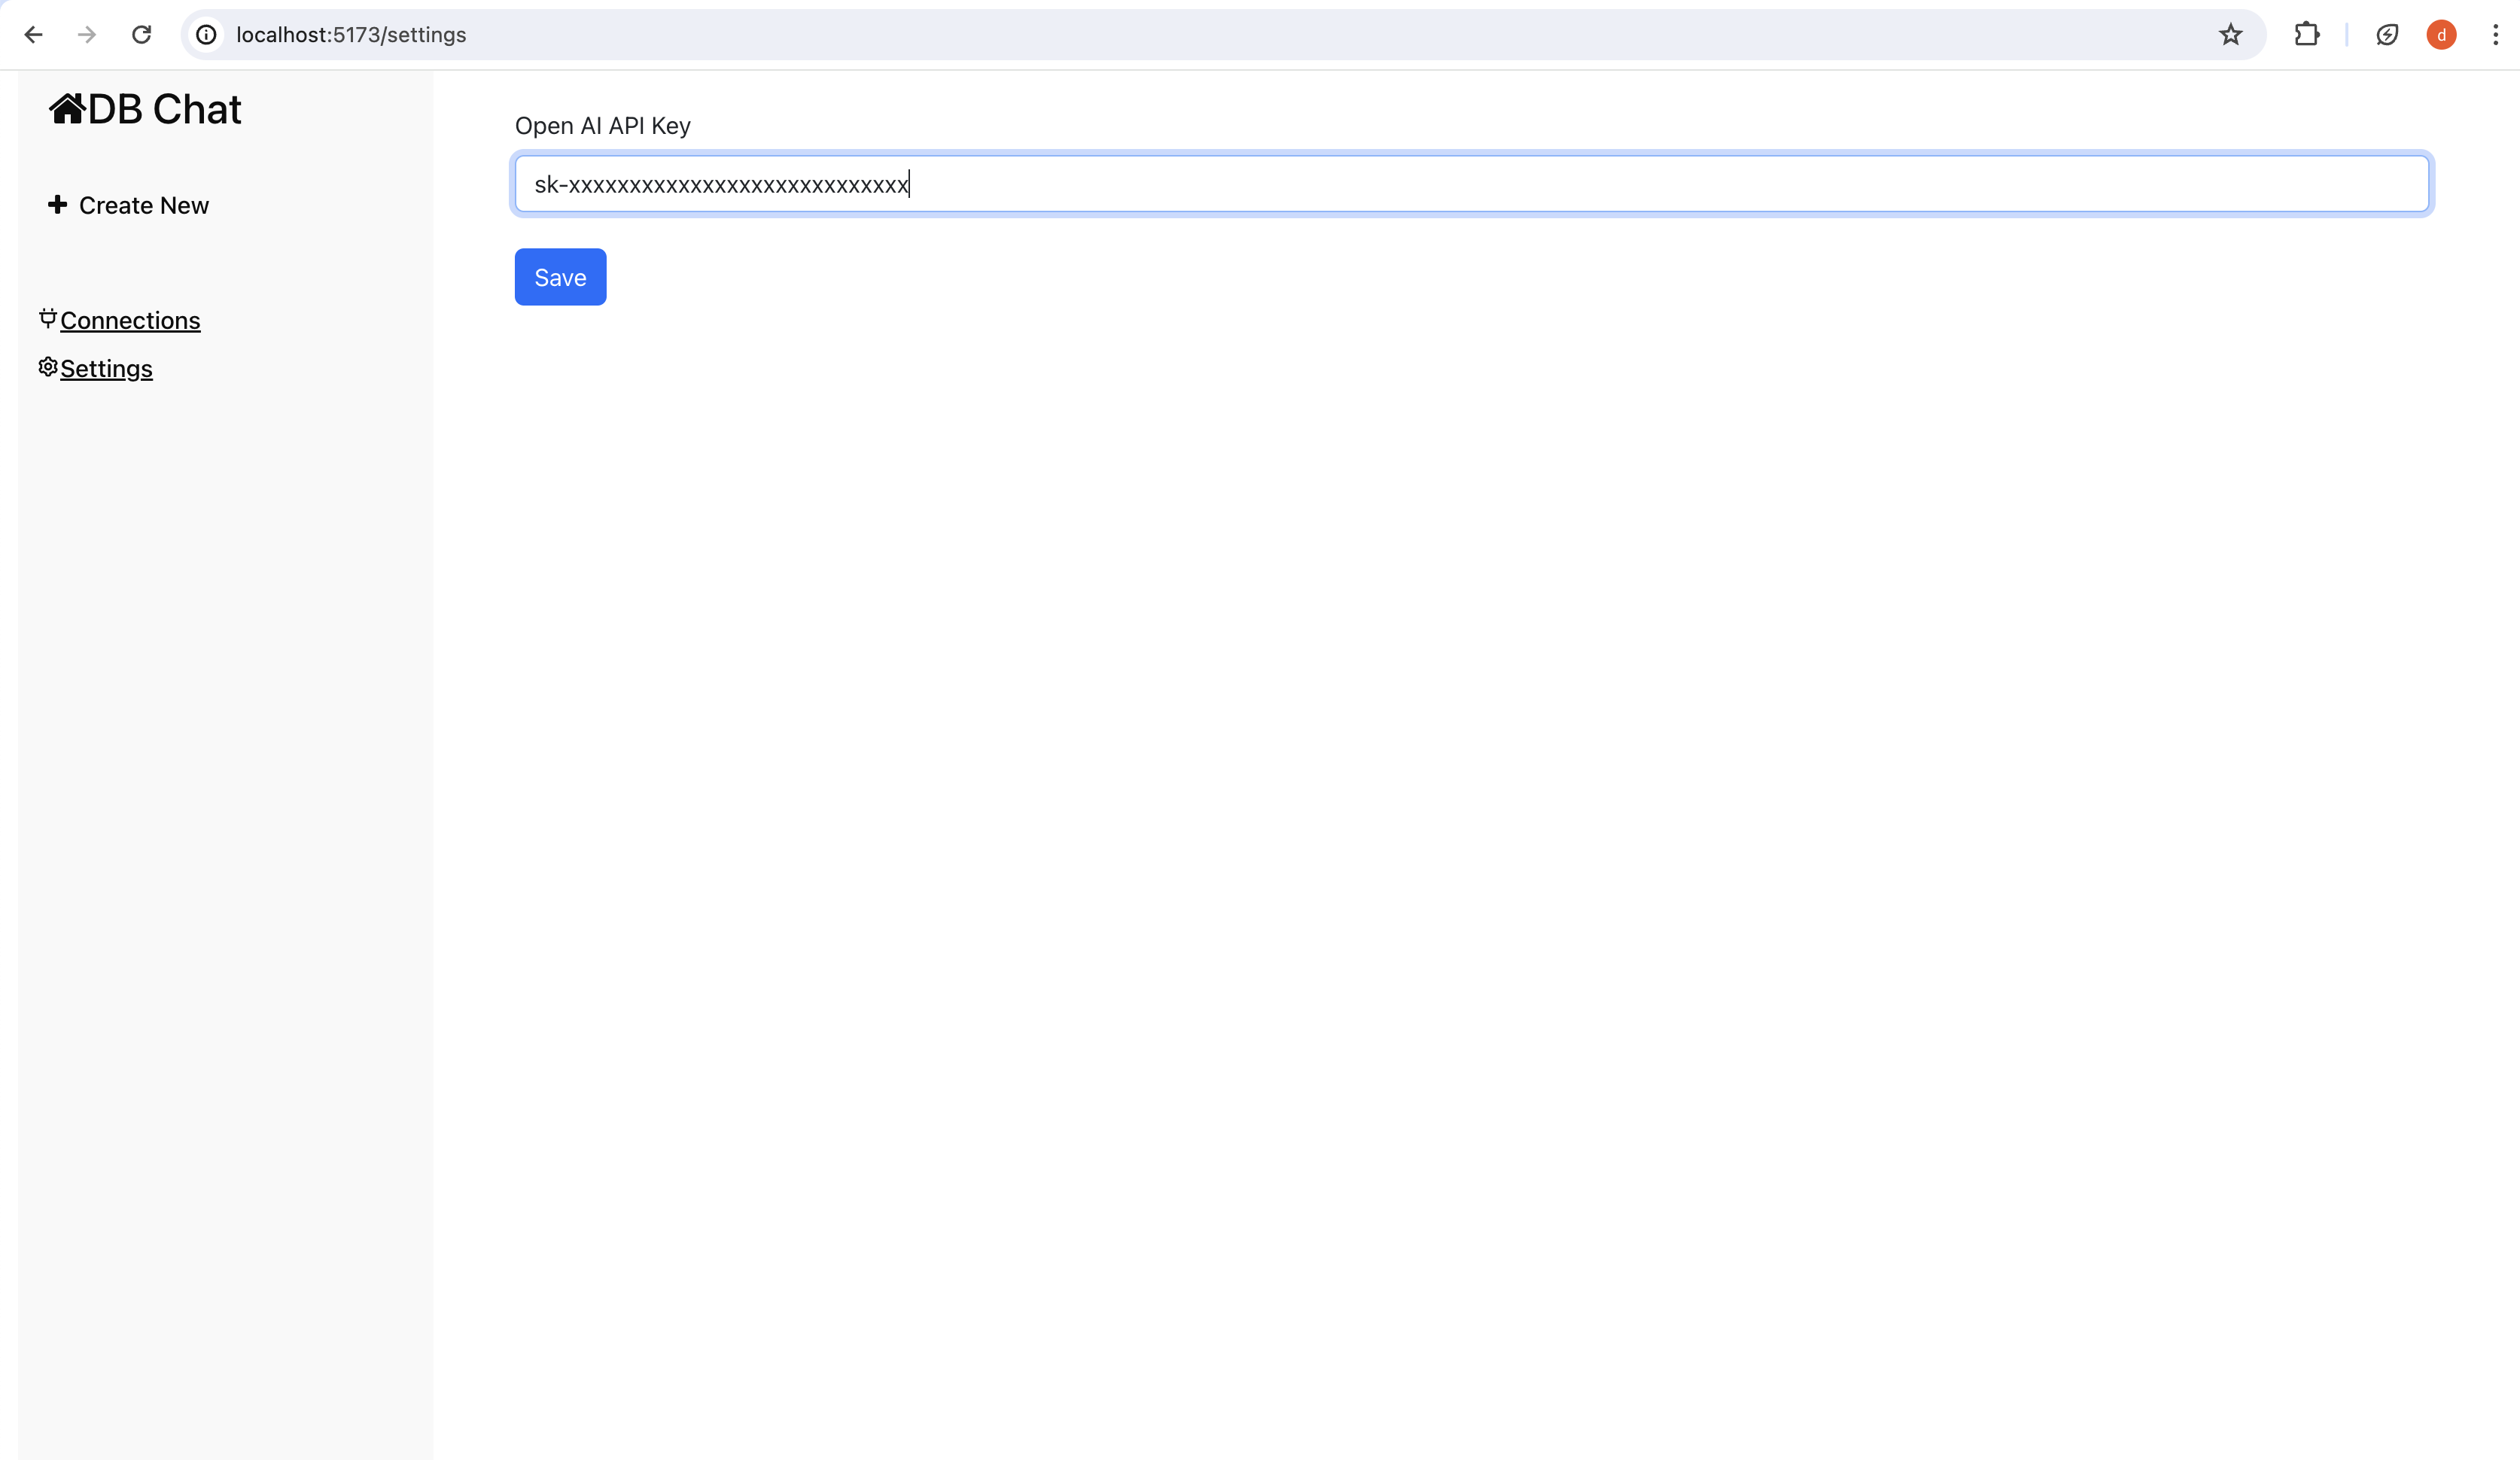Click the house icon beside DB Chat
The image size is (2520, 1460).
[67, 108]
